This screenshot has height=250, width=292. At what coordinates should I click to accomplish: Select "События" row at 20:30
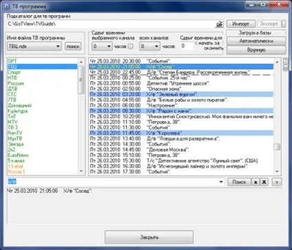181,61
